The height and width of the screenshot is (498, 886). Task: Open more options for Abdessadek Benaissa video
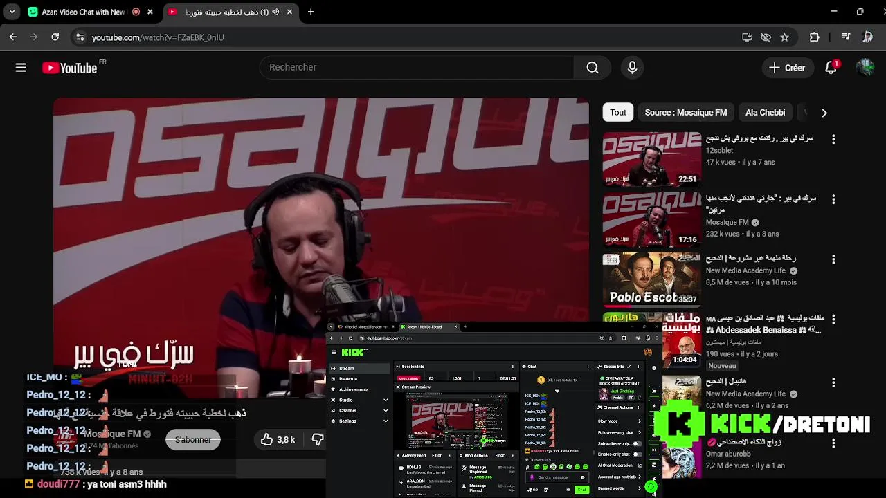[x=833, y=320]
